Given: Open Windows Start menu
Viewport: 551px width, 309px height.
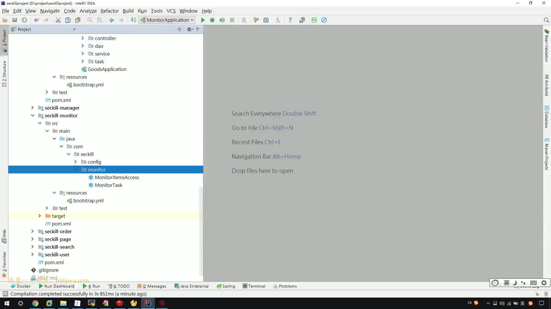Looking at the screenshot, I should point(7,303).
